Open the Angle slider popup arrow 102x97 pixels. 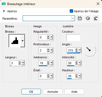tap(80, 50)
